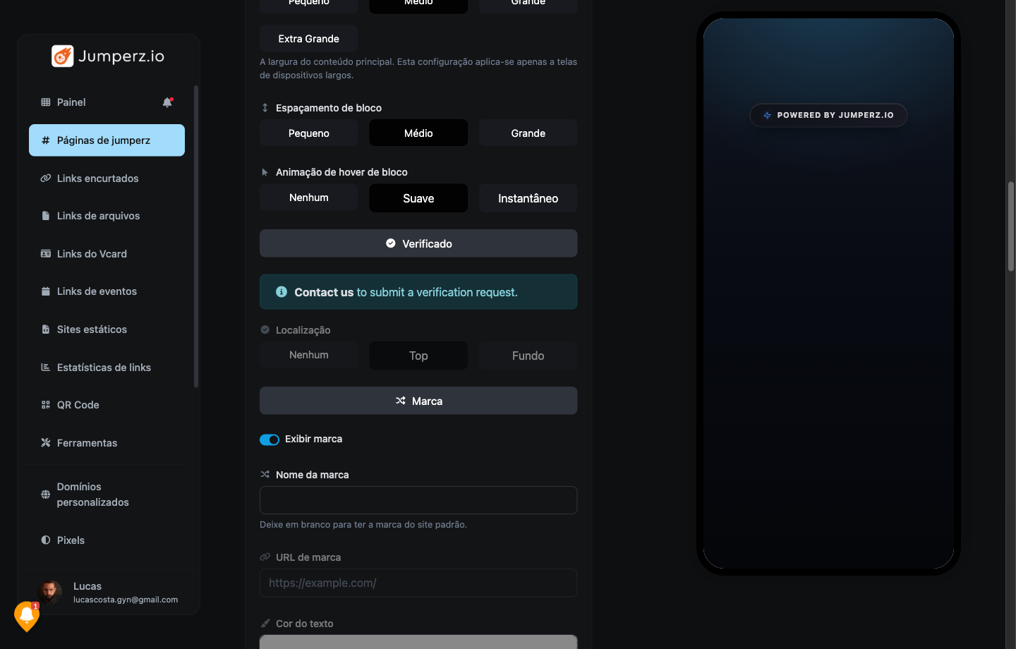Image resolution: width=1016 pixels, height=649 pixels.
Task: Open the notifications bell in Painel row
Action: (x=168, y=102)
